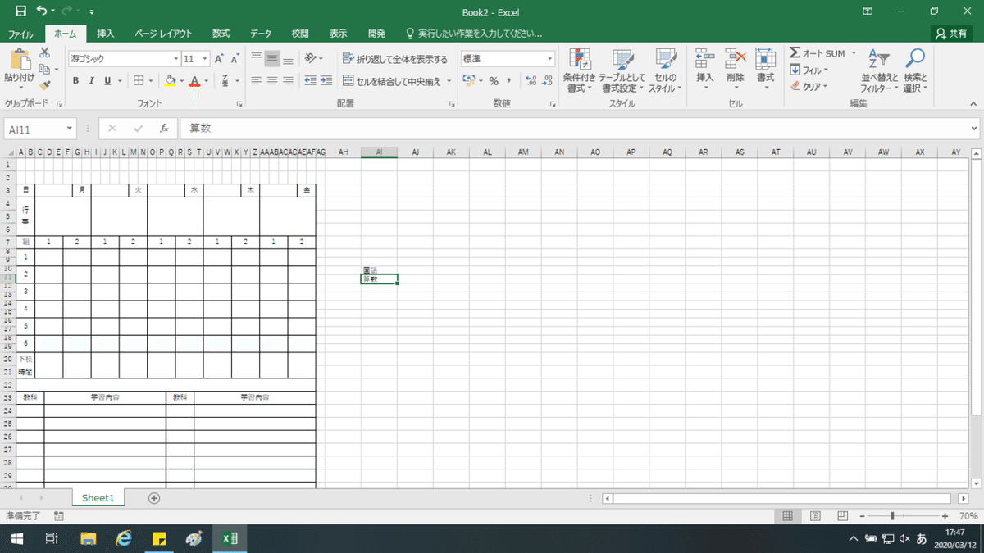Click the fx insert function icon
This screenshot has height=553, width=984.
[x=164, y=129]
